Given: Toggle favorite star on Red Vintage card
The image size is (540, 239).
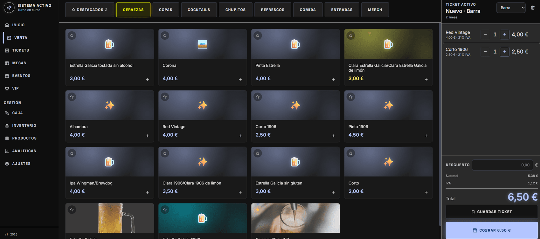Looking at the screenshot, I should 165,97.
